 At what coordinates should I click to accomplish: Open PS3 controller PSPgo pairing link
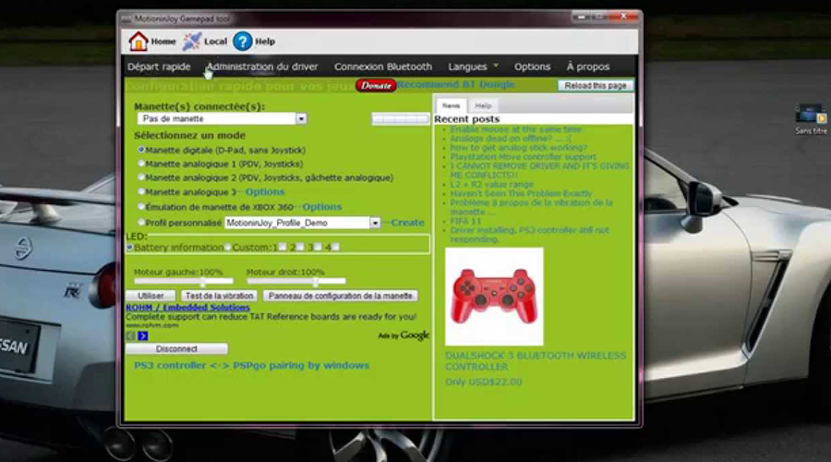(252, 366)
